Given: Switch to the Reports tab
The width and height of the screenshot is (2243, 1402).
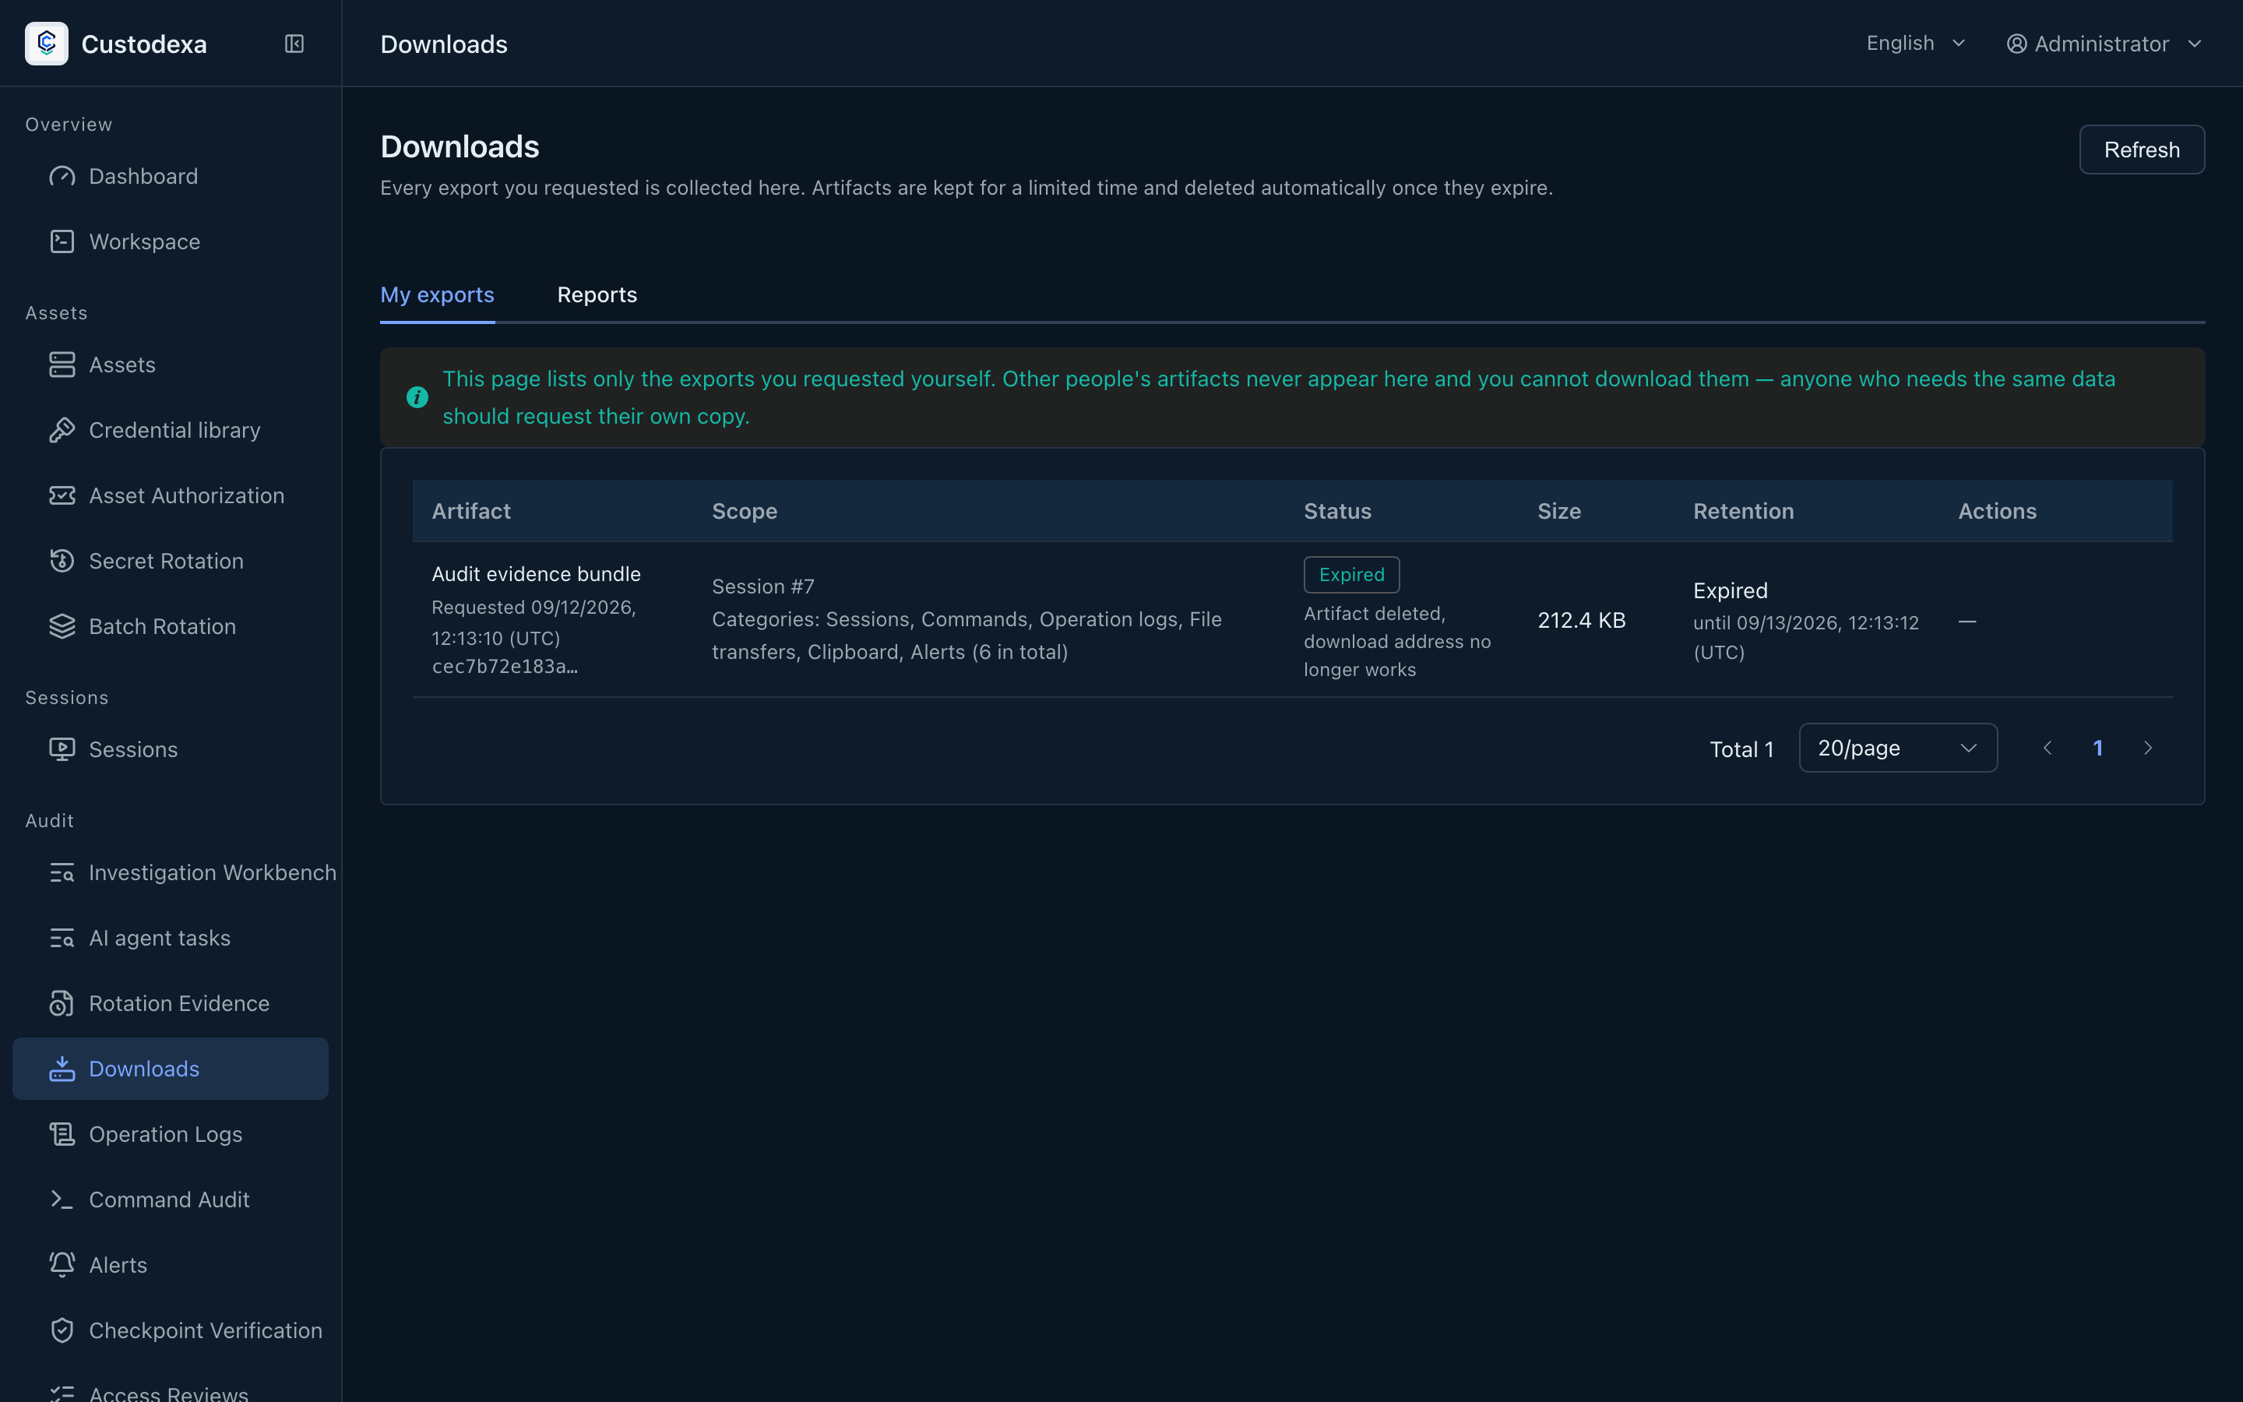Looking at the screenshot, I should click(x=597, y=295).
